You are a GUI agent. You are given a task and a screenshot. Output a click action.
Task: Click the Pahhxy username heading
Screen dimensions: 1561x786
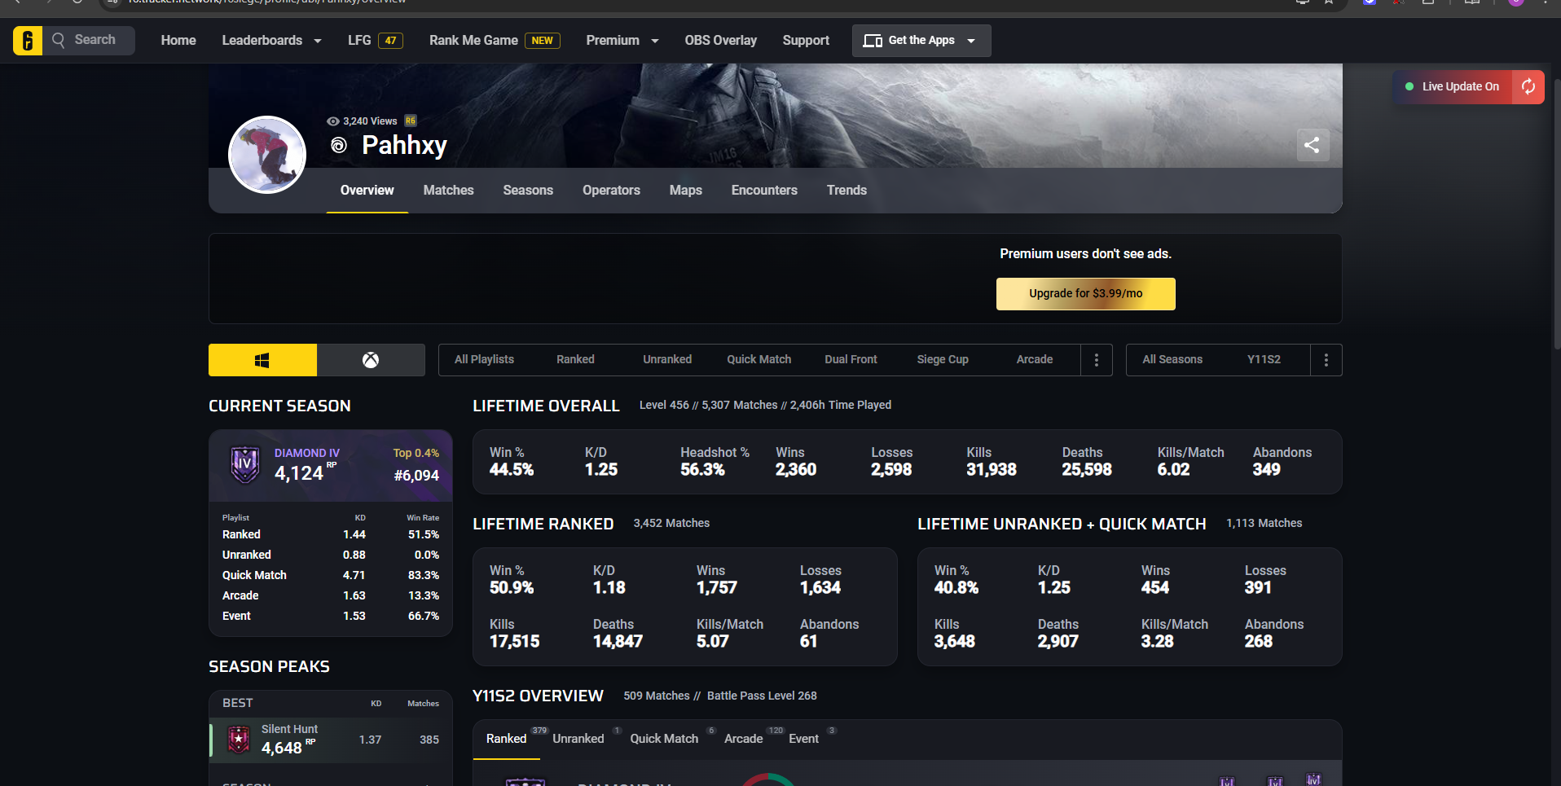404,145
